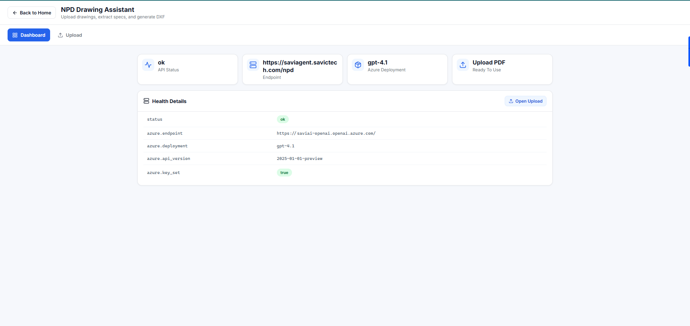Screen dimensions: 690x326
Task: Click the API Status card label
Action: pyautogui.click(x=168, y=70)
